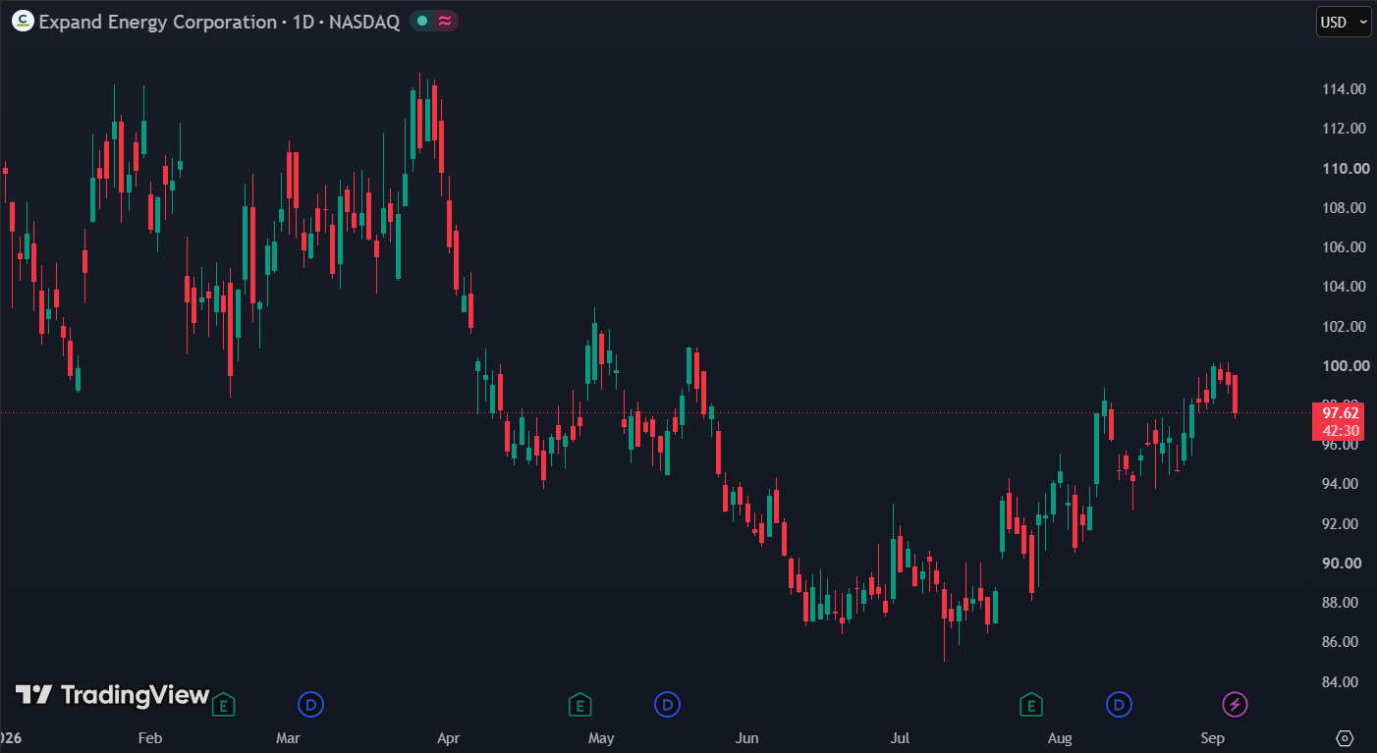The height and width of the screenshot is (753, 1377).
Task: Click the earnings marker E before August
Action: coord(1031,704)
